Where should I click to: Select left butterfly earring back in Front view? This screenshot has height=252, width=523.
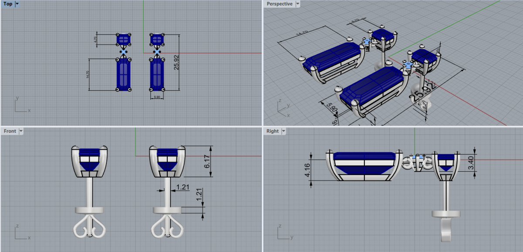tap(90, 227)
